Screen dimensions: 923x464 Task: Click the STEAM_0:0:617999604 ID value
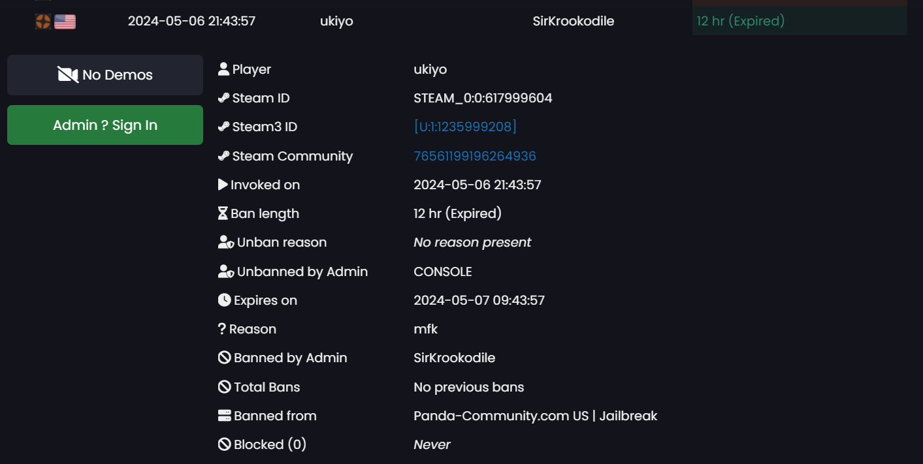[x=483, y=98]
